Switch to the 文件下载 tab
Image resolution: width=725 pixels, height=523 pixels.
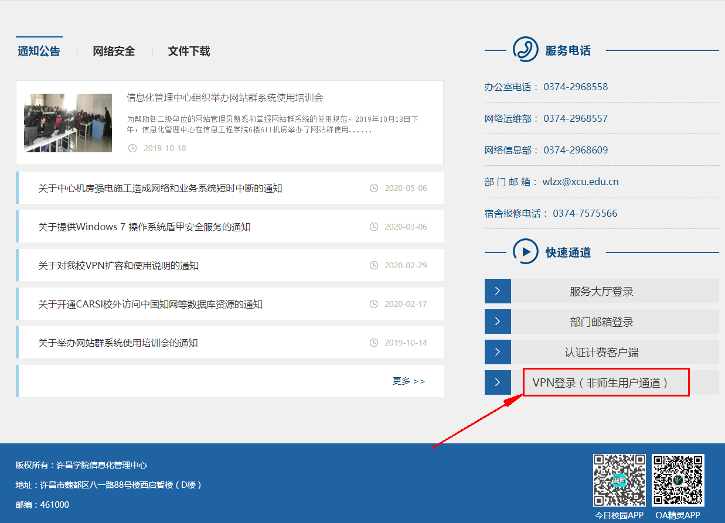coord(189,52)
